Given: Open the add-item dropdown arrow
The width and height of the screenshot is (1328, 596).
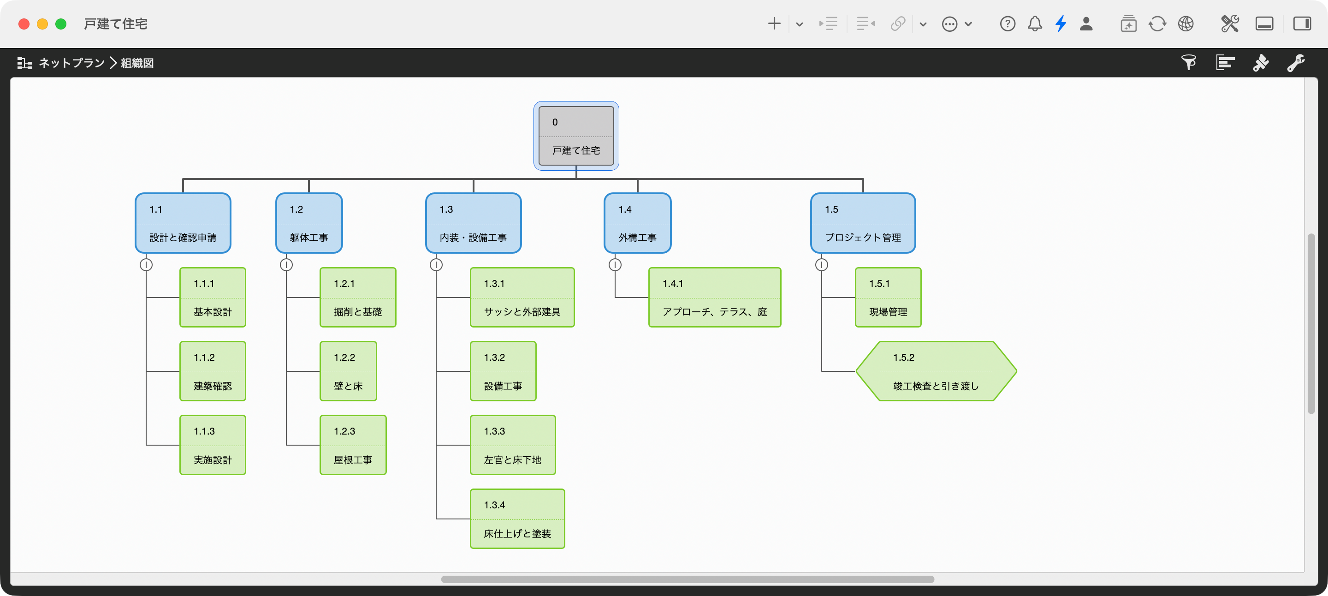Looking at the screenshot, I should pos(799,24).
